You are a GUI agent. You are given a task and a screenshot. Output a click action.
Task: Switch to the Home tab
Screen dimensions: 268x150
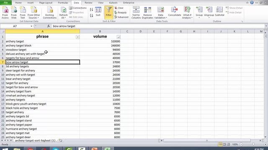[18, 3]
